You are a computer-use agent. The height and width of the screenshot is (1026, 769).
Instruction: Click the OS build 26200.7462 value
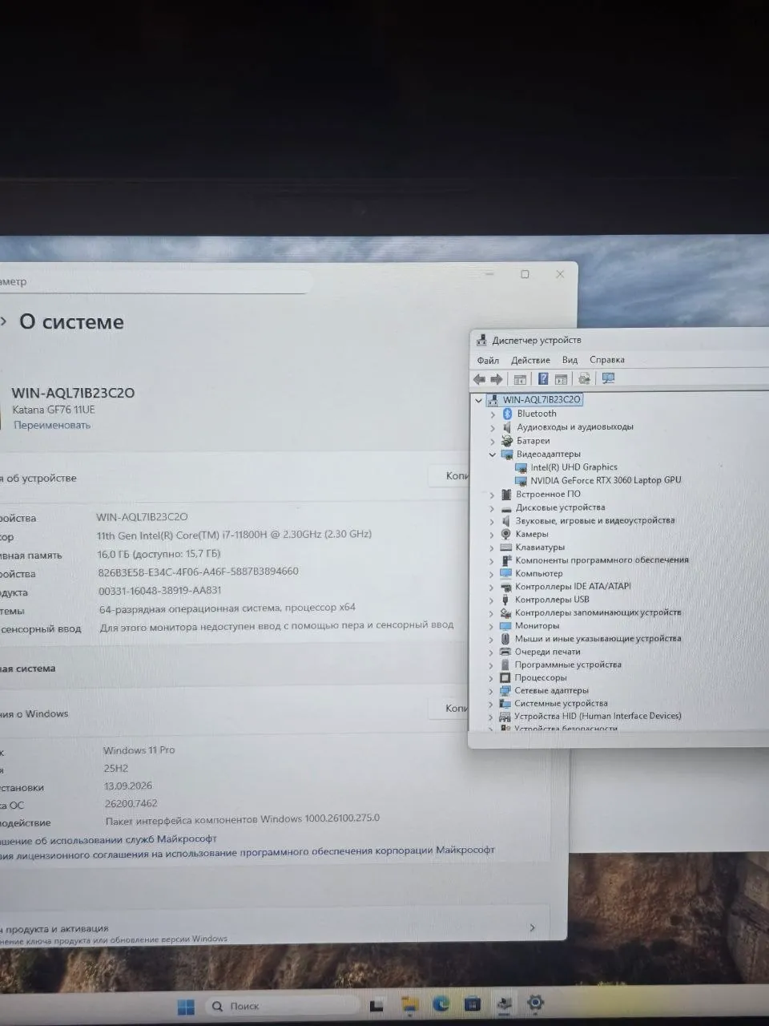click(131, 804)
